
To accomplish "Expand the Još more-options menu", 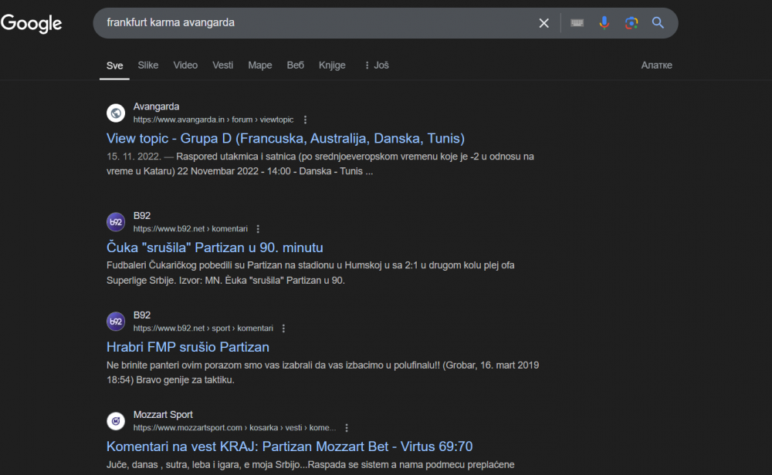I will [377, 66].
